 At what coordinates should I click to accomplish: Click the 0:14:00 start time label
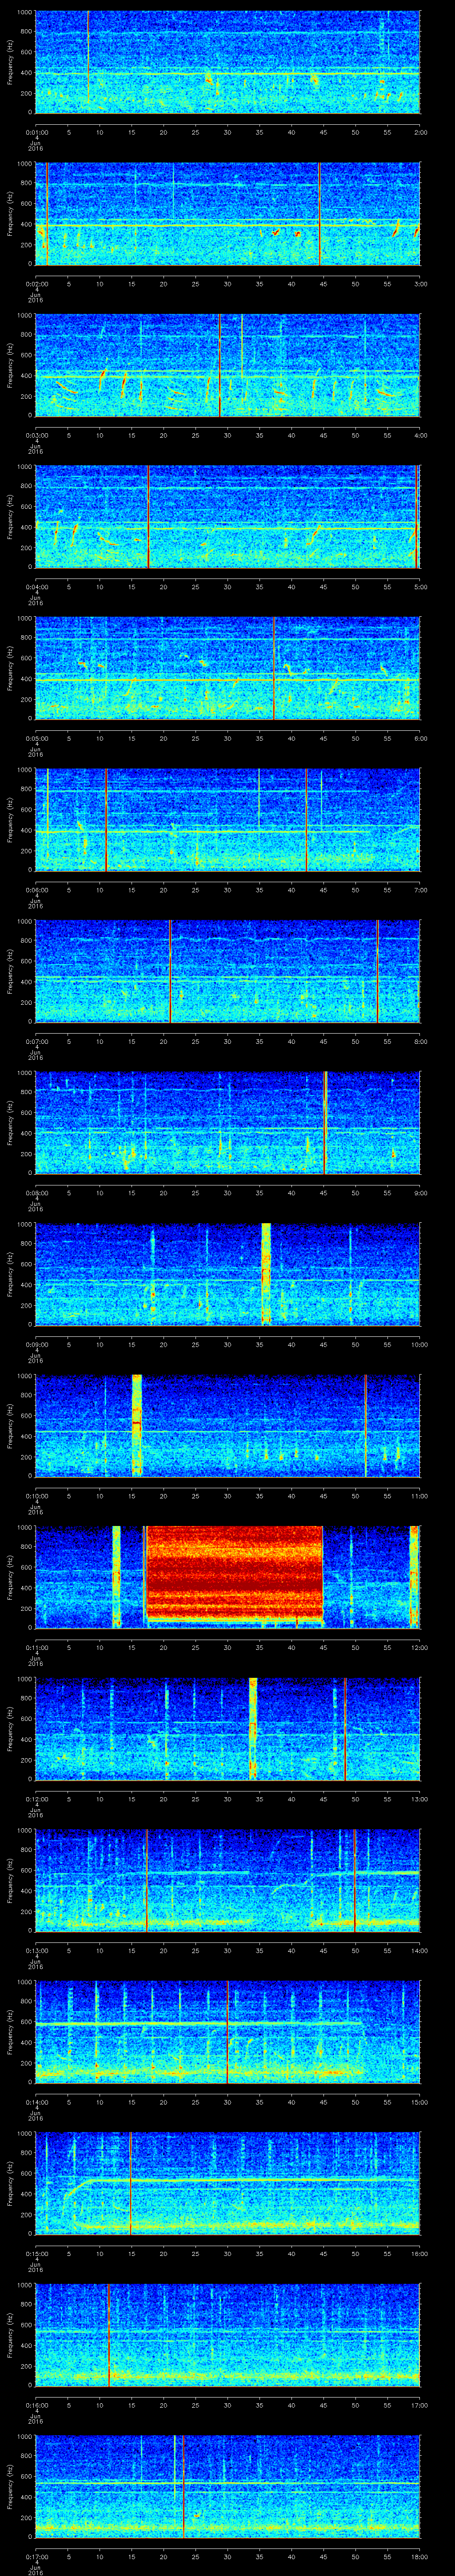(x=36, y=2101)
